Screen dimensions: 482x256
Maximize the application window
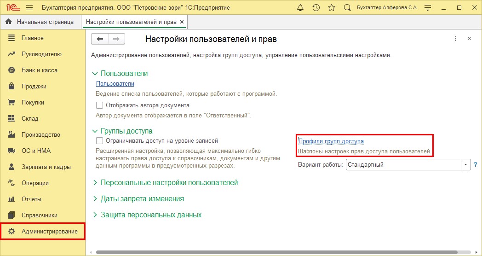(x=459, y=8)
